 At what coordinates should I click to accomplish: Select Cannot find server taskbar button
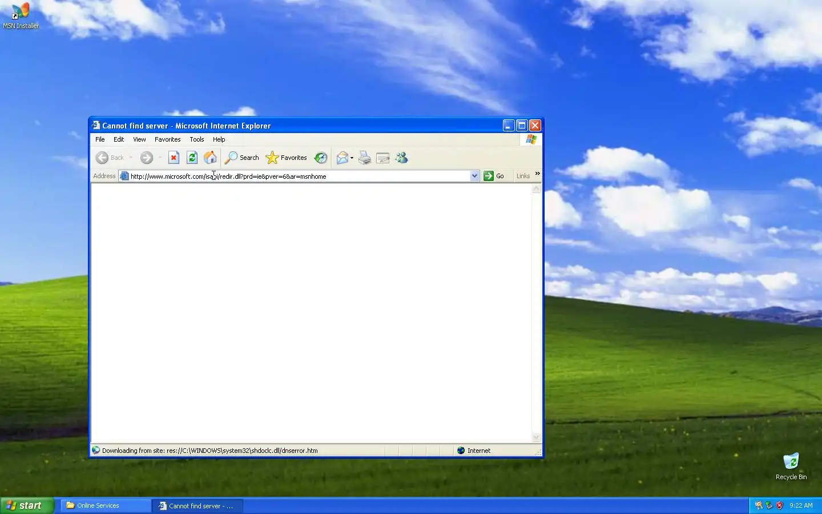tap(198, 505)
